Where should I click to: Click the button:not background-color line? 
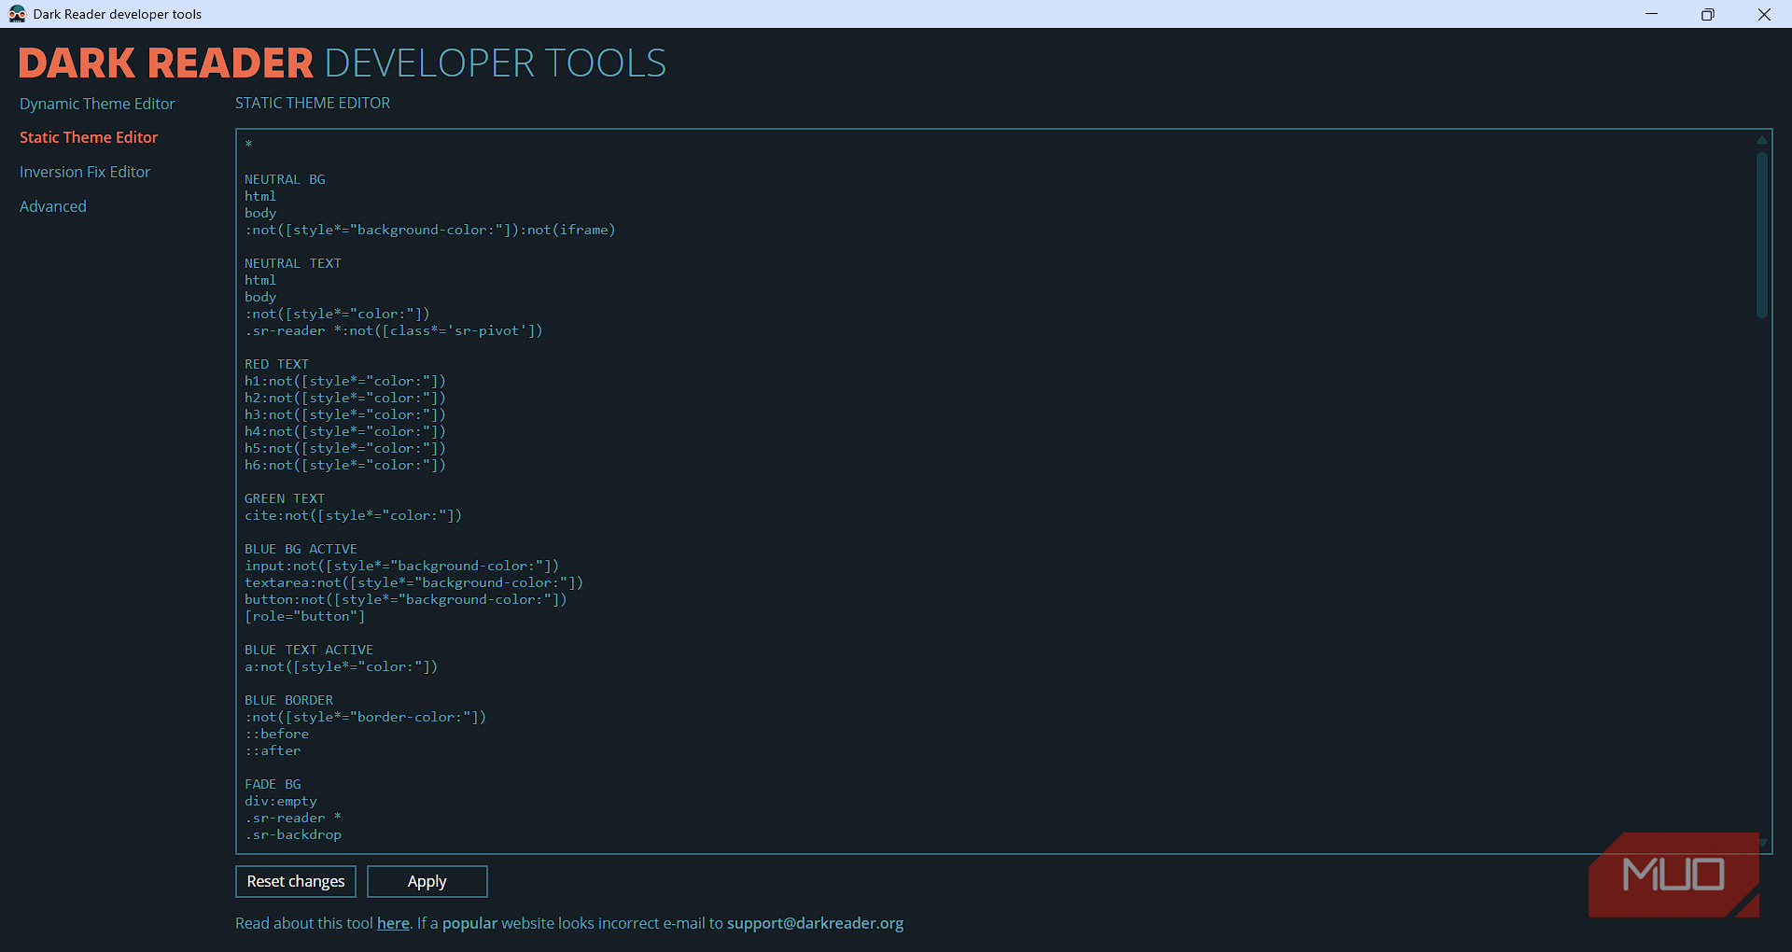pyautogui.click(x=406, y=599)
